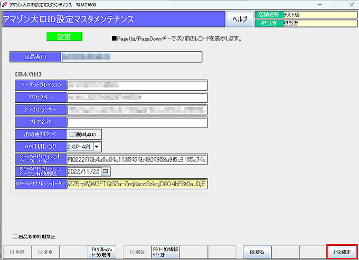Close the TAMZ1600 window
This screenshot has height=260, width=359.
(x=352, y=5)
